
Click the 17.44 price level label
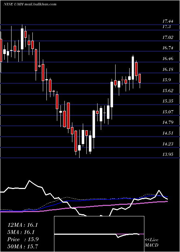tap(168, 21)
